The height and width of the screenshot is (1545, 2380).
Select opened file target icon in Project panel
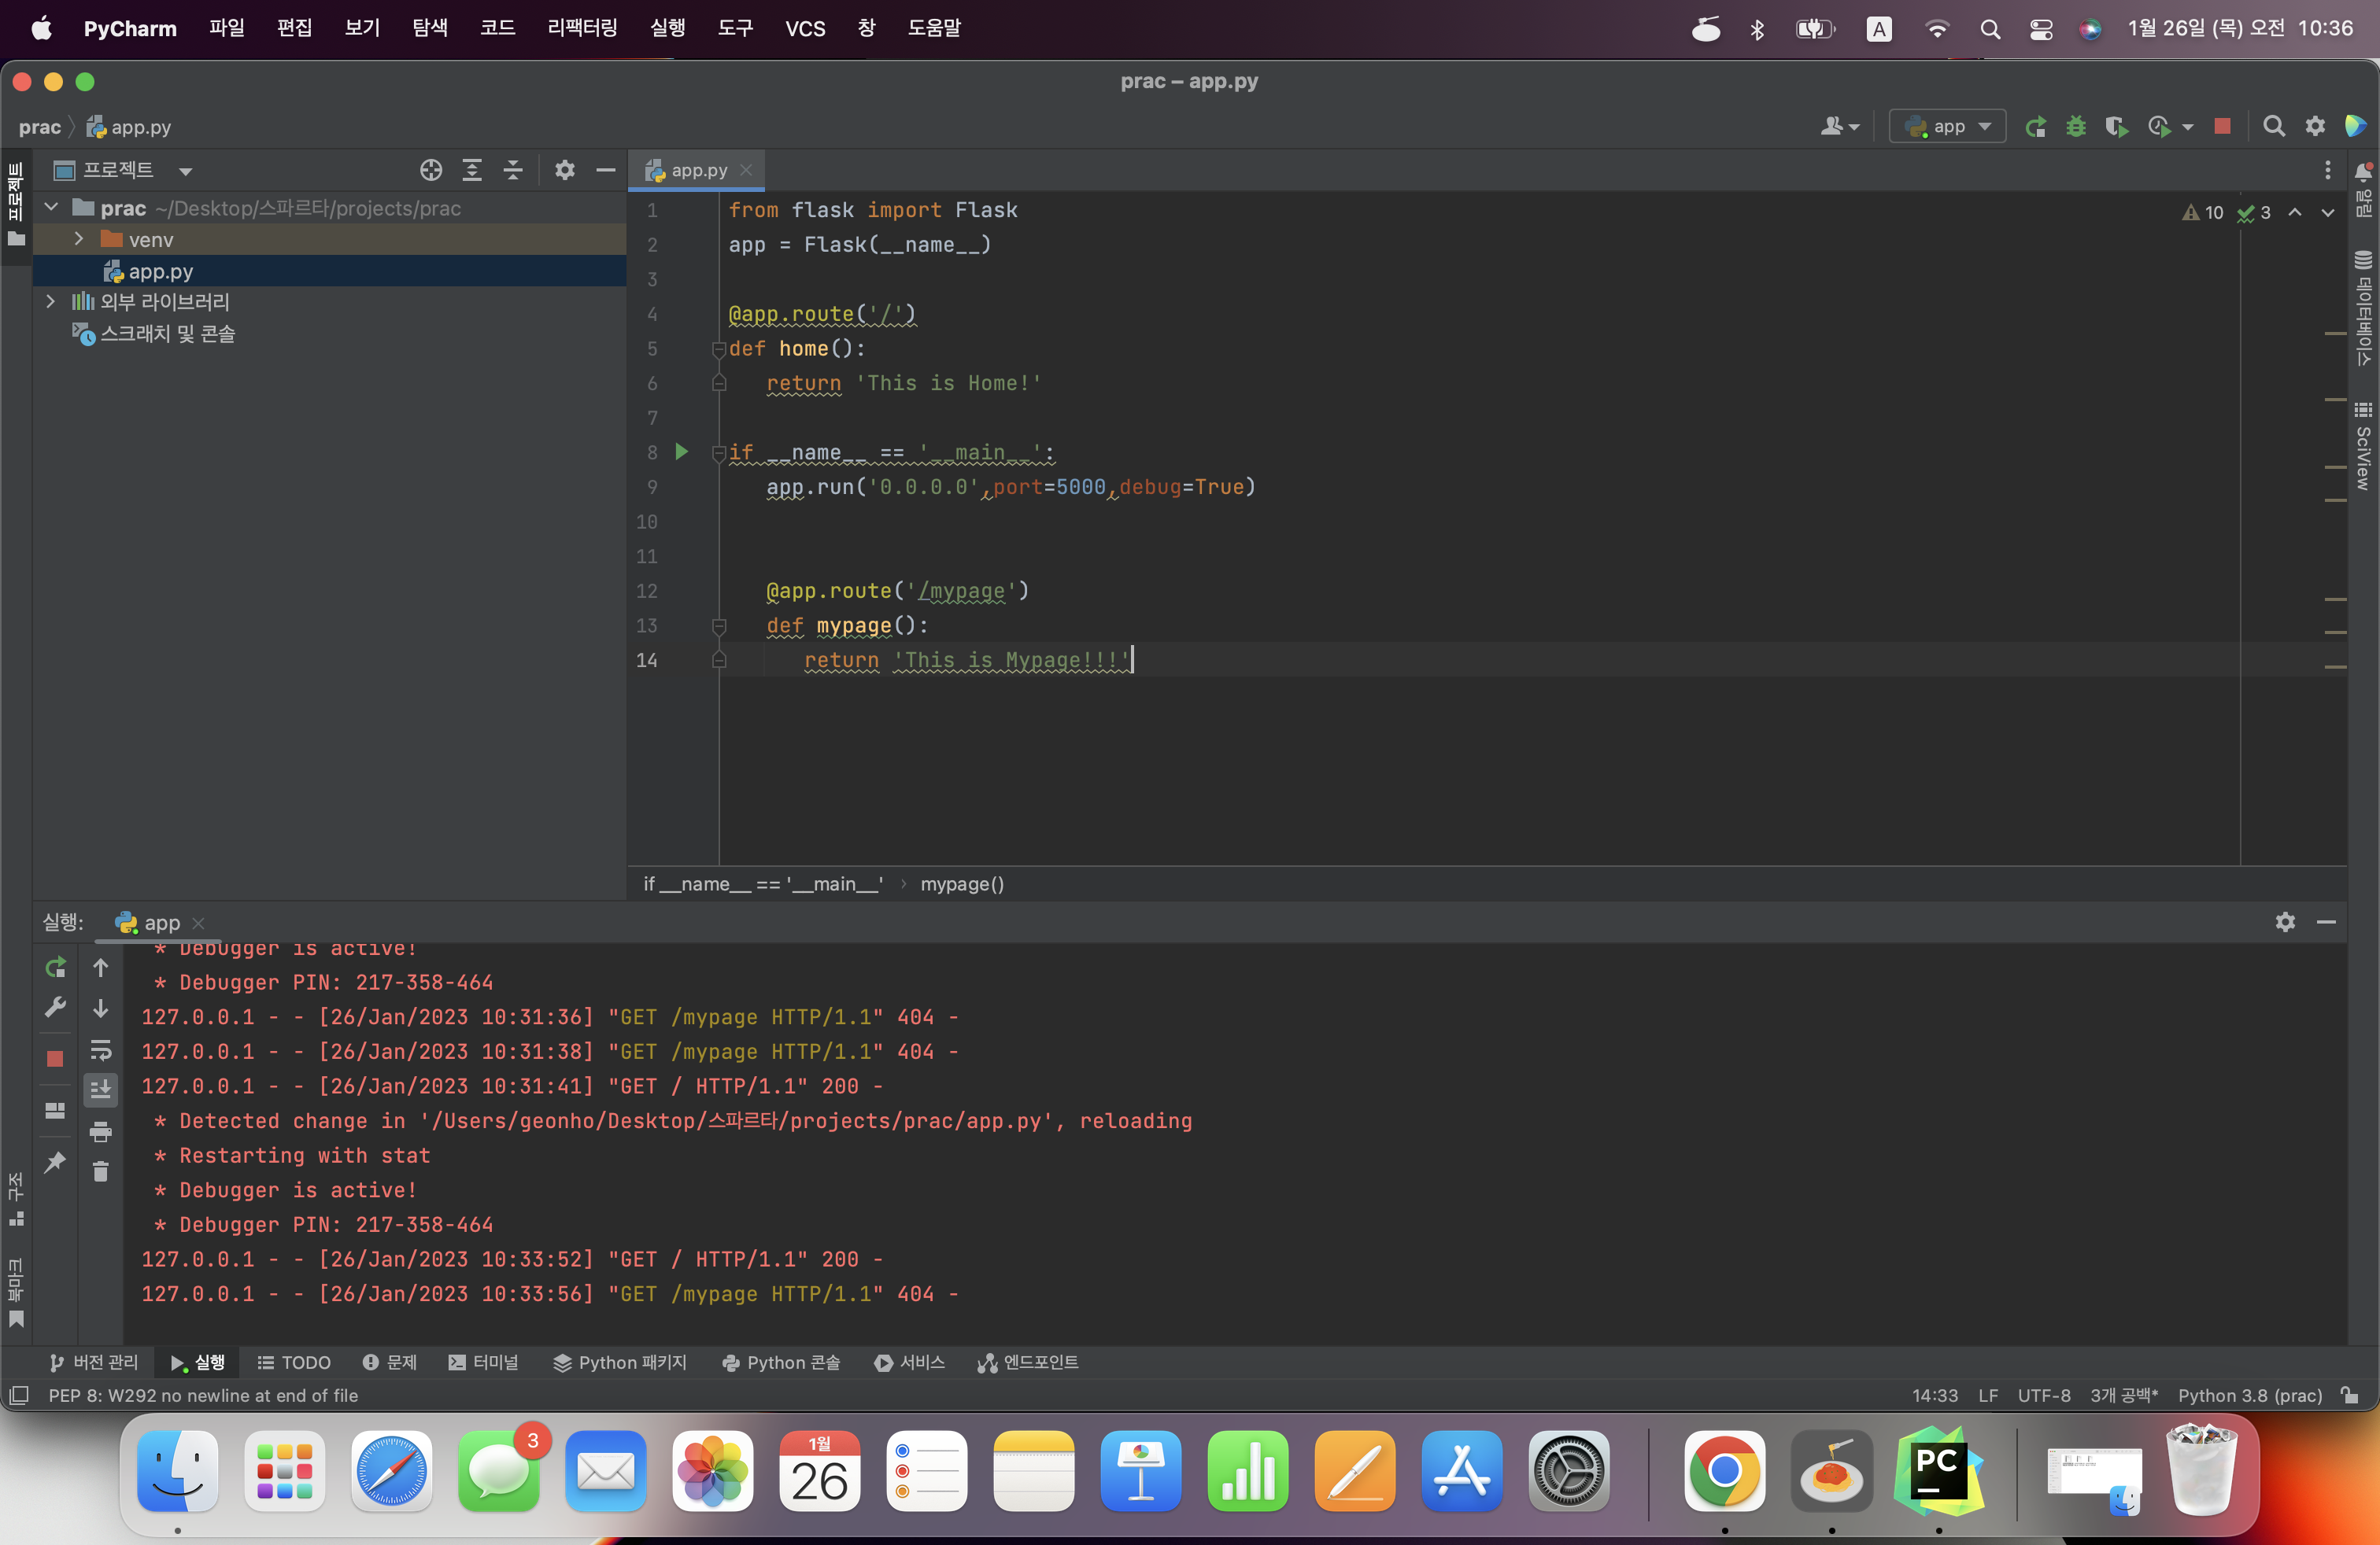(x=431, y=170)
